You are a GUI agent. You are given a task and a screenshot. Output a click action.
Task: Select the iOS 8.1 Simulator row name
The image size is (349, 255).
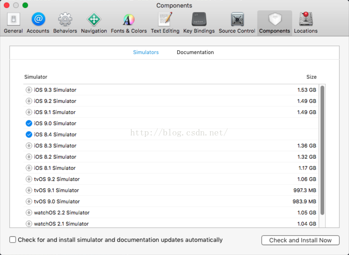(54, 168)
